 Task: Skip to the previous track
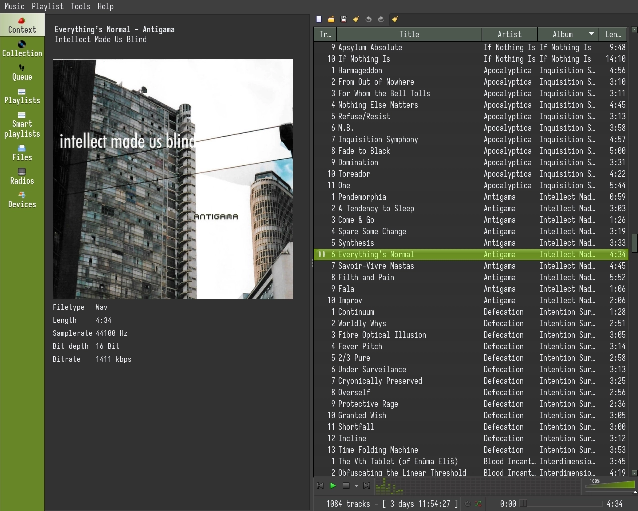(x=320, y=485)
